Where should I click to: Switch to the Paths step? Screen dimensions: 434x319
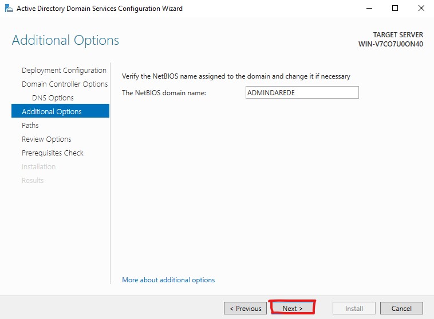click(30, 126)
